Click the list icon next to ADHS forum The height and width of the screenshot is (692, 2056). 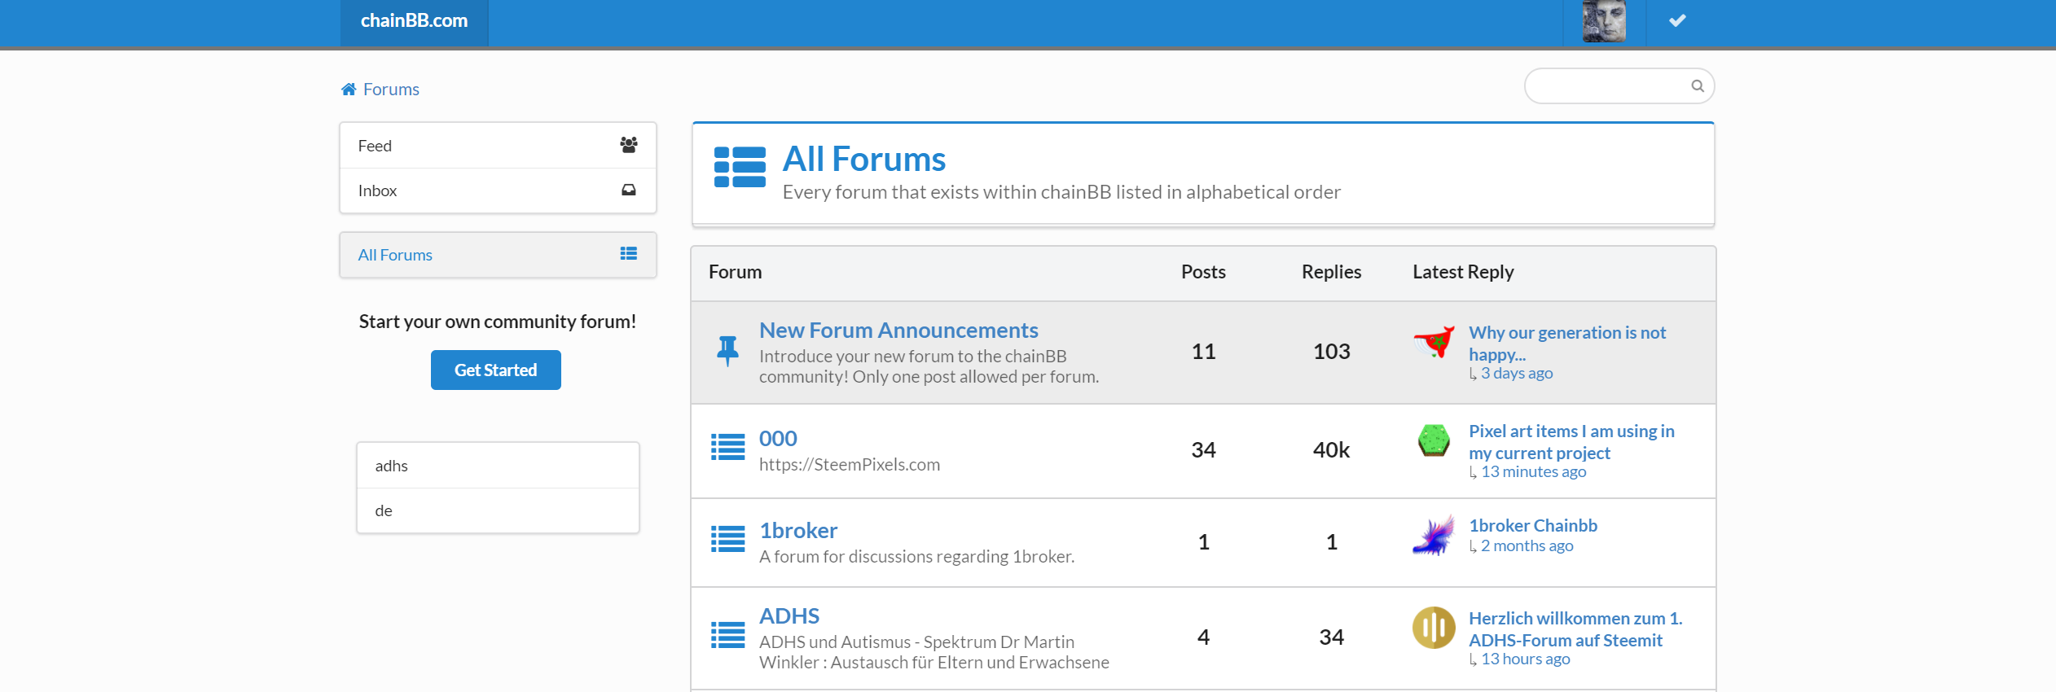point(727,635)
